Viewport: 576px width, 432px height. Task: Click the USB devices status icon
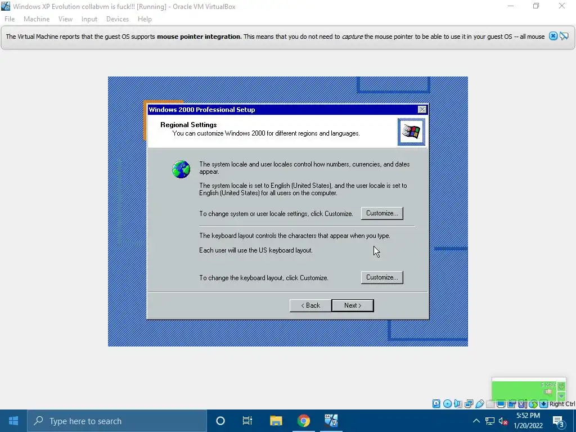(479, 404)
